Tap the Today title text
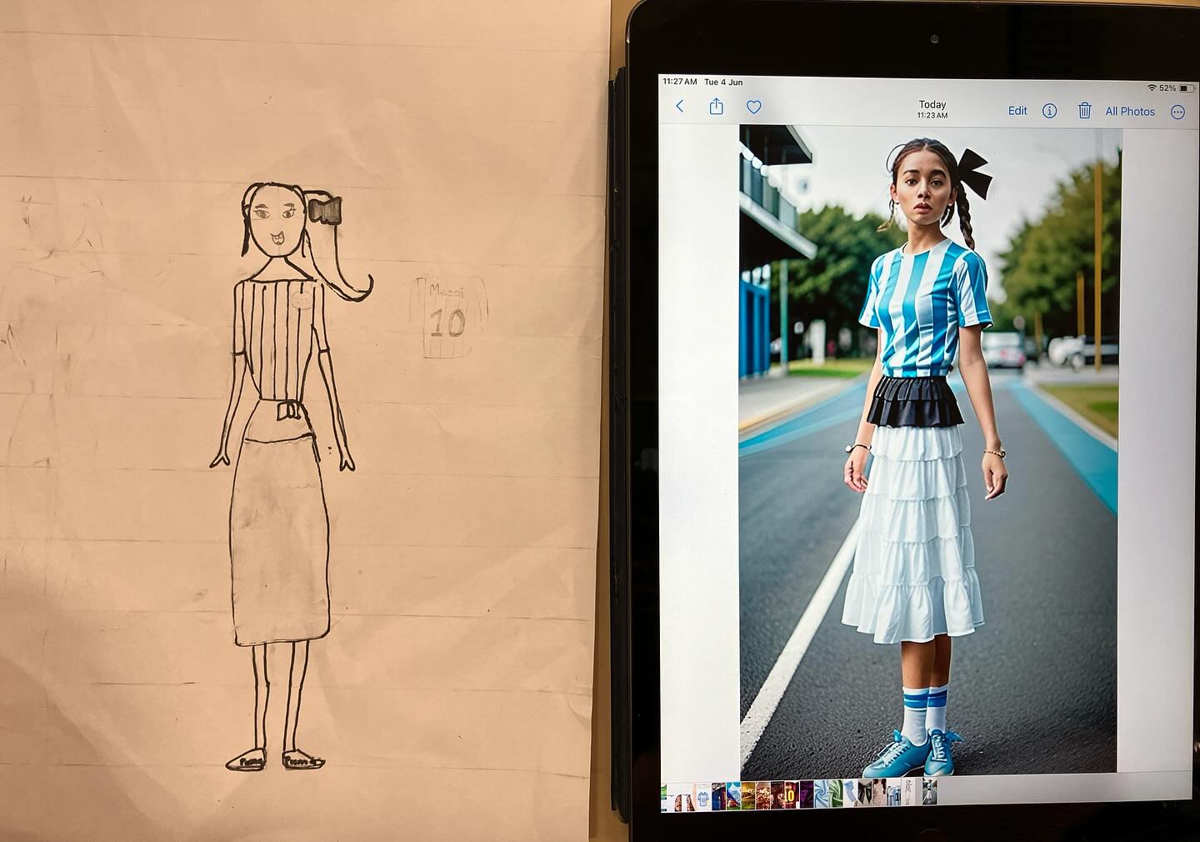The height and width of the screenshot is (842, 1200). (932, 104)
